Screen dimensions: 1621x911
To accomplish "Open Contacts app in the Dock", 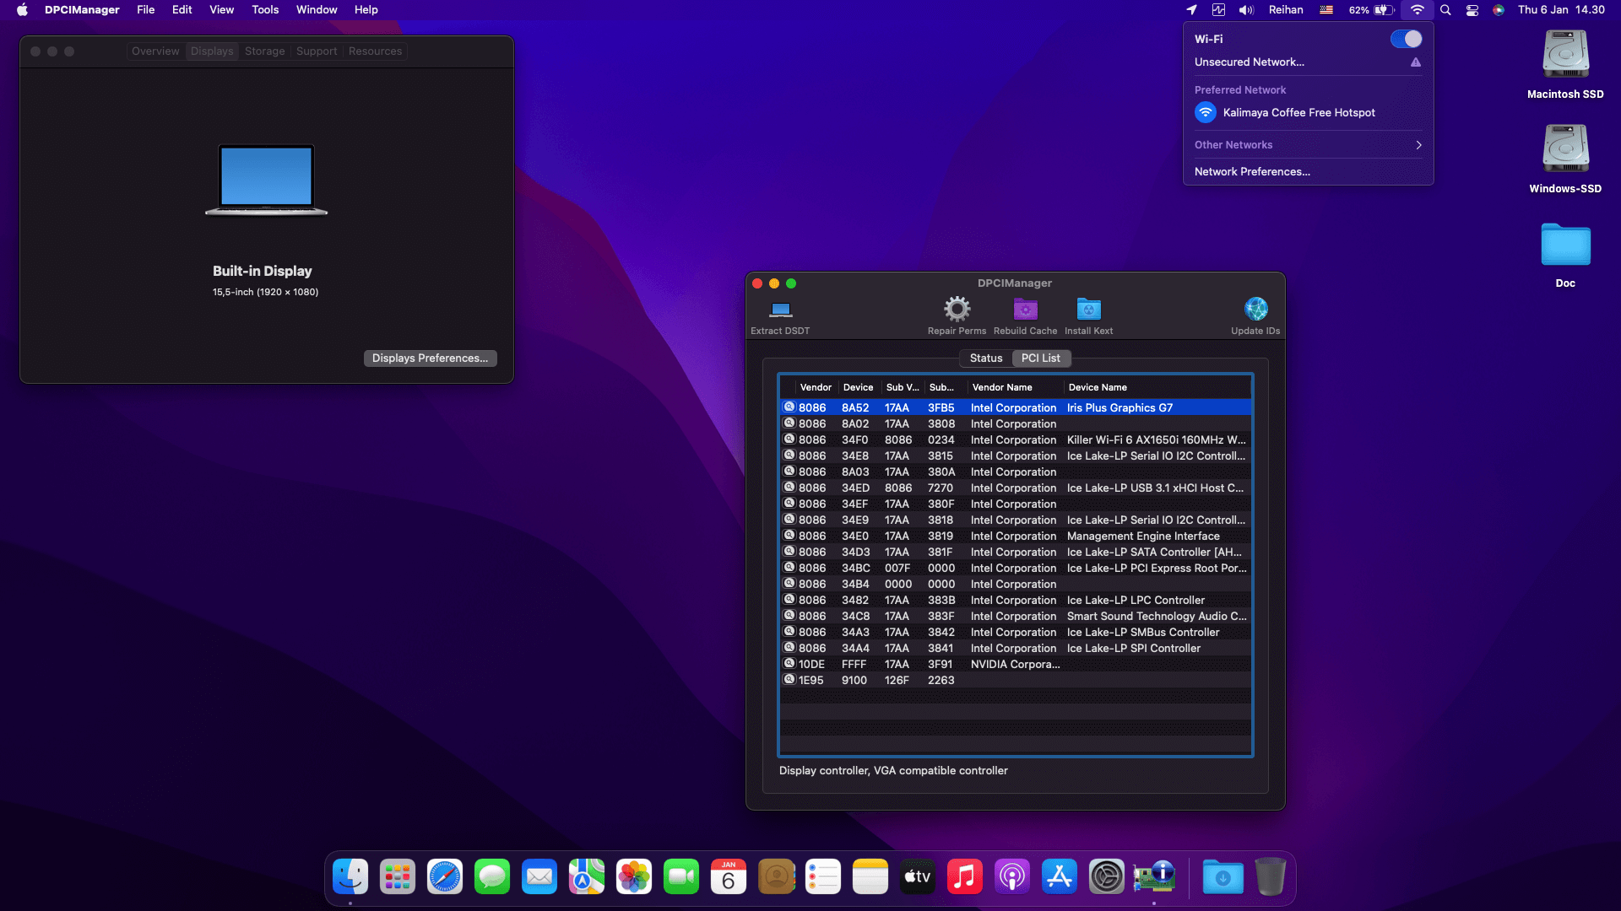I will pyautogui.click(x=776, y=877).
